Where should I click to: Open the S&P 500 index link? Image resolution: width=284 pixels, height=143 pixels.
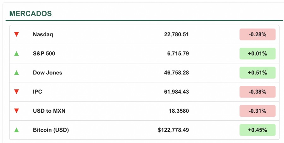(44, 54)
